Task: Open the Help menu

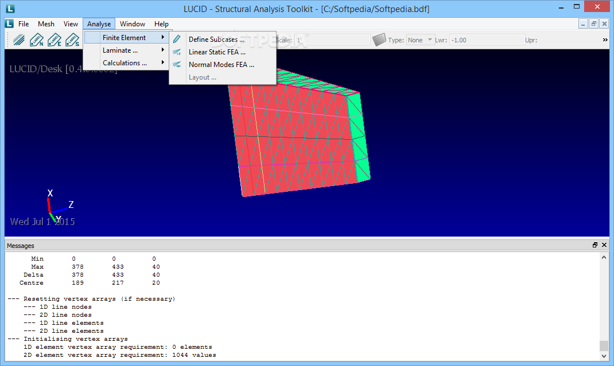Action: coord(161,24)
